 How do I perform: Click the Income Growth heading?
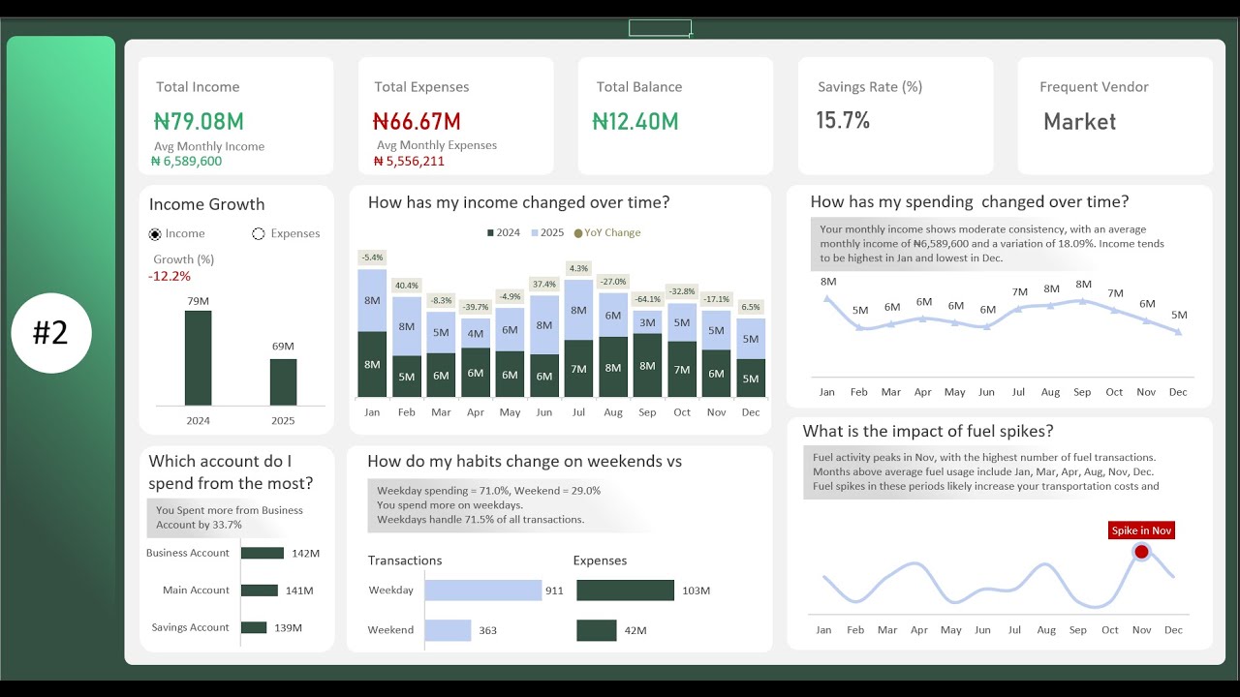pyautogui.click(x=206, y=204)
